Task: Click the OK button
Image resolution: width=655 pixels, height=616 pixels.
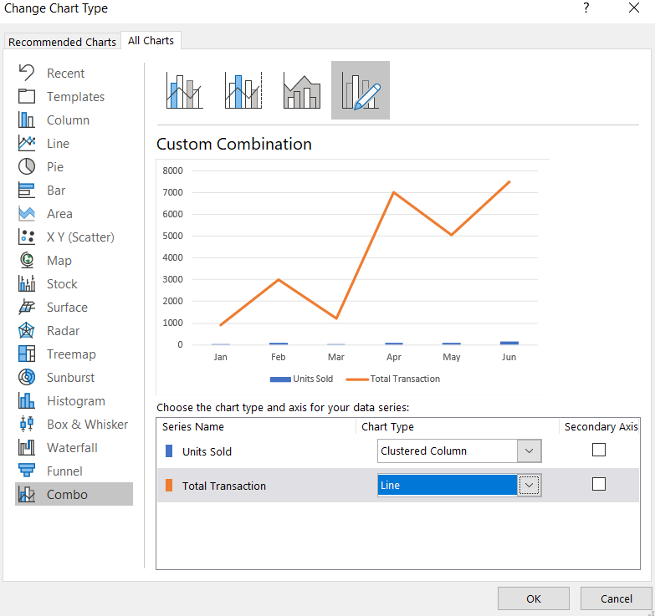Action: 534,598
